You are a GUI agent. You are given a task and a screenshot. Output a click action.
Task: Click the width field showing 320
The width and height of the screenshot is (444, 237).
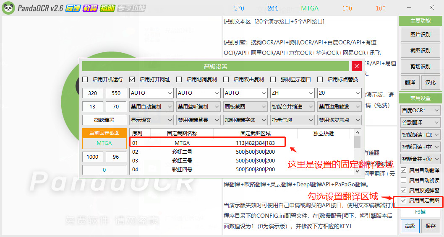(x=93, y=93)
